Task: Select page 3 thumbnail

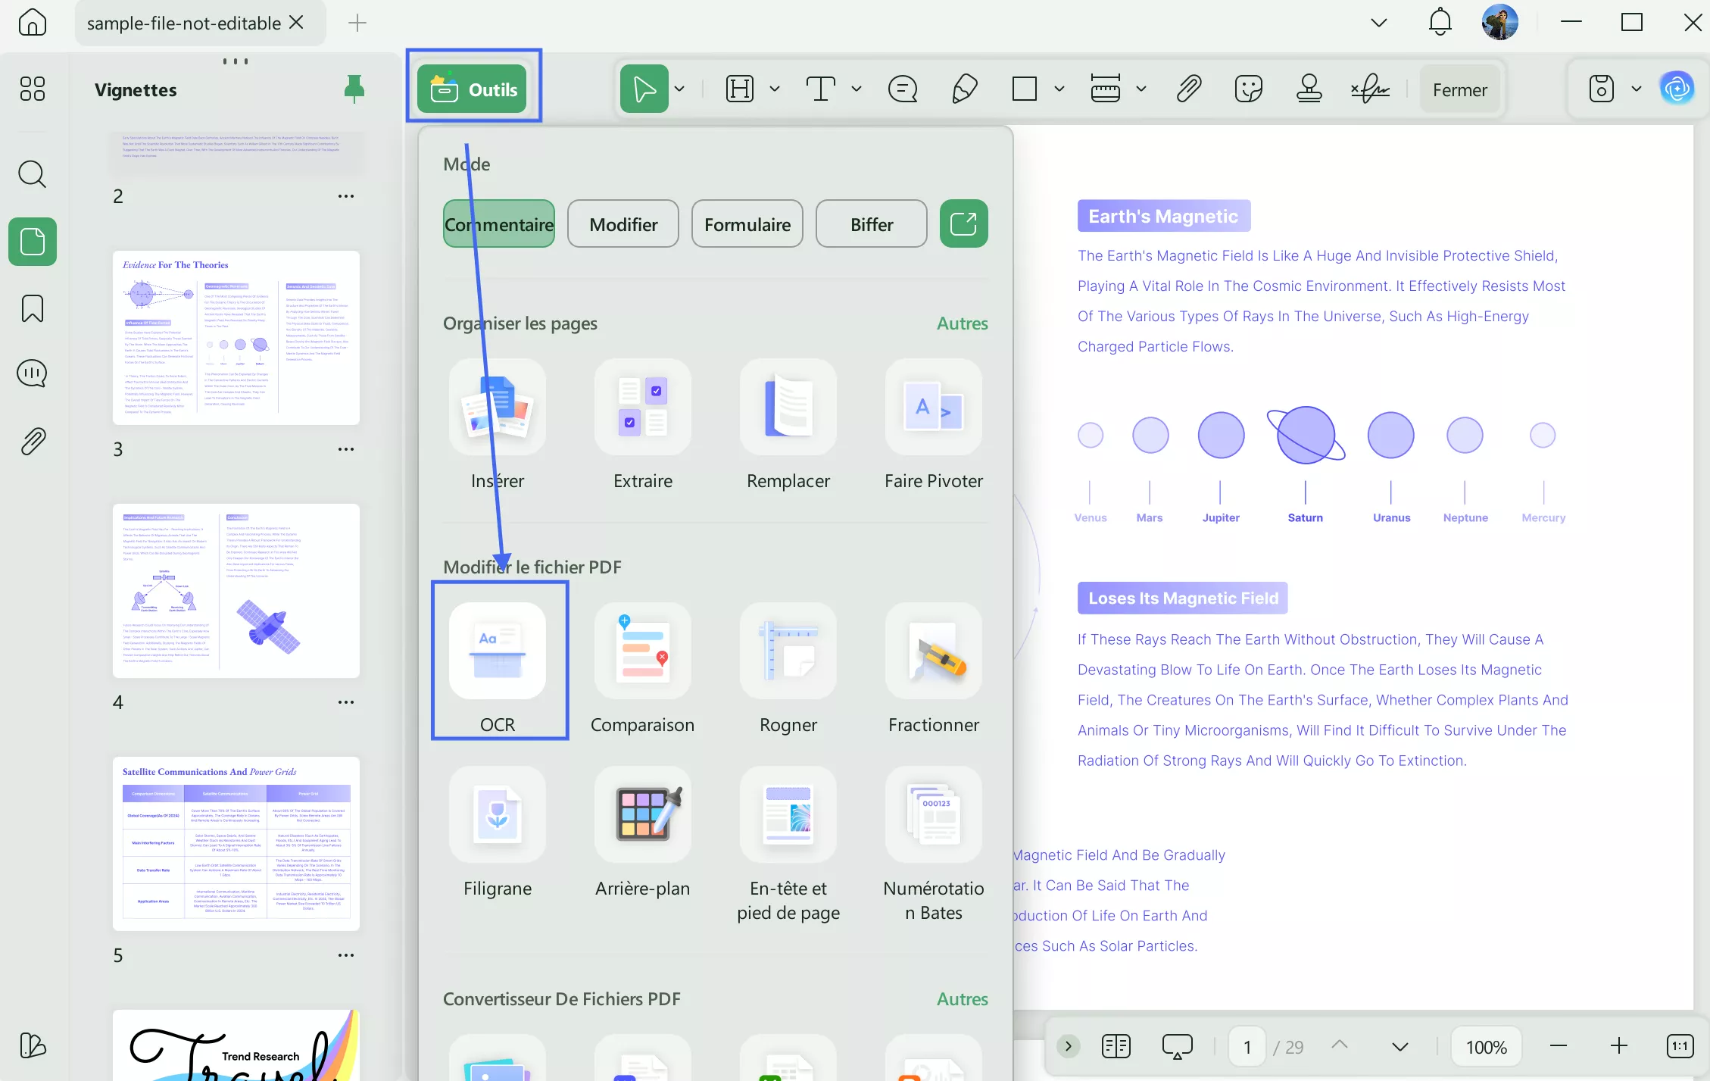Action: [x=236, y=338]
